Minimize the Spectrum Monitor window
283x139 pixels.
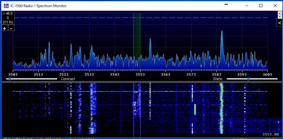pos(247,6)
